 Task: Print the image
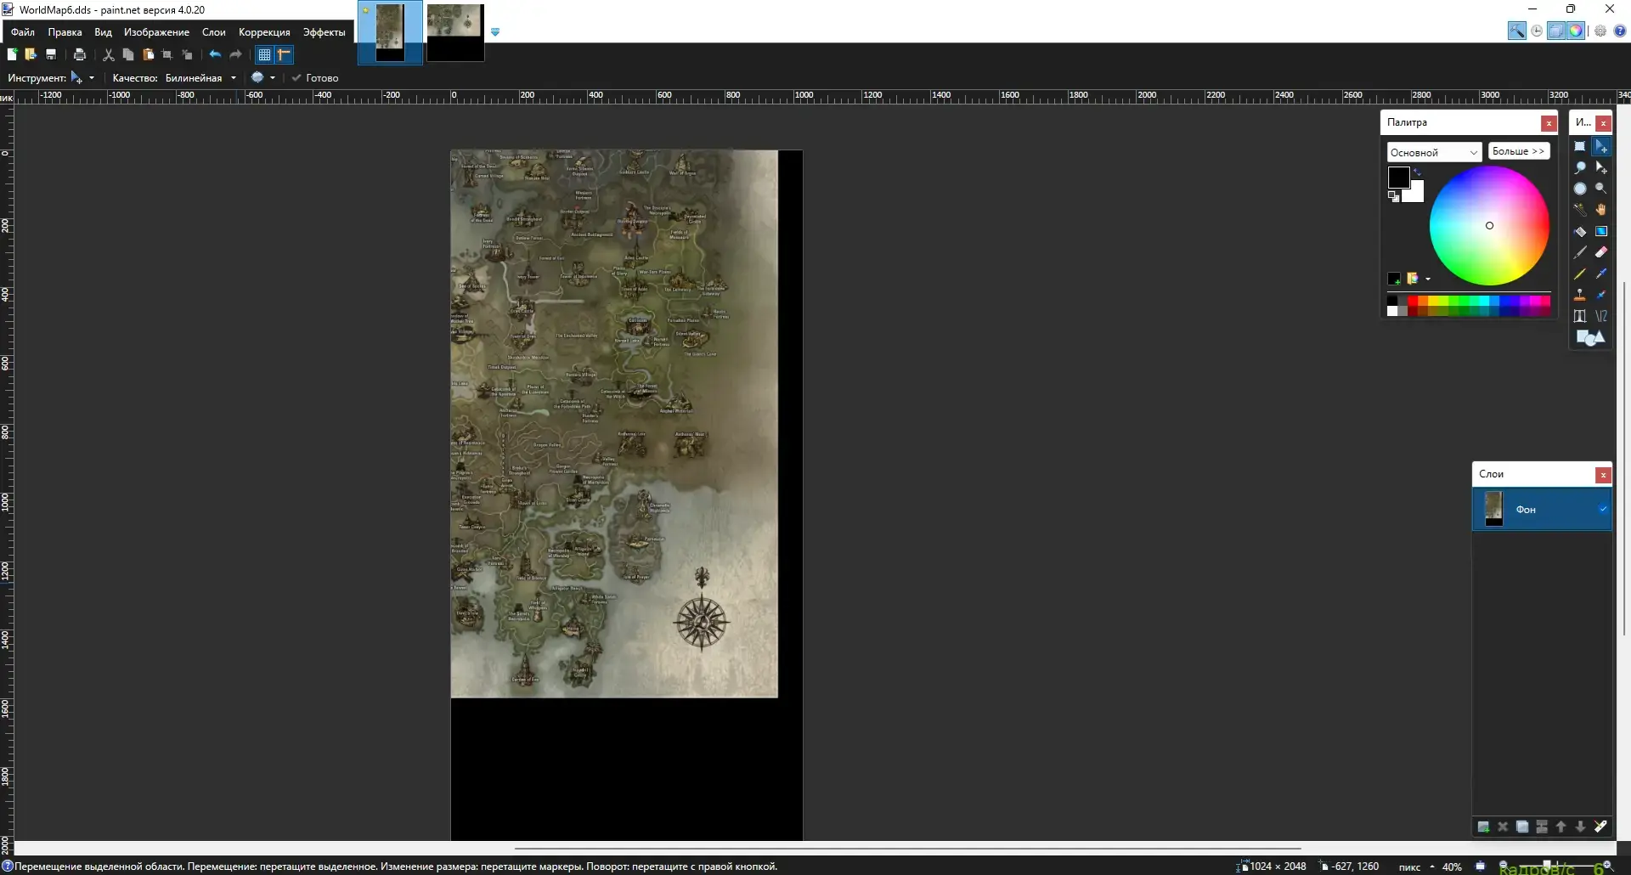(x=80, y=54)
